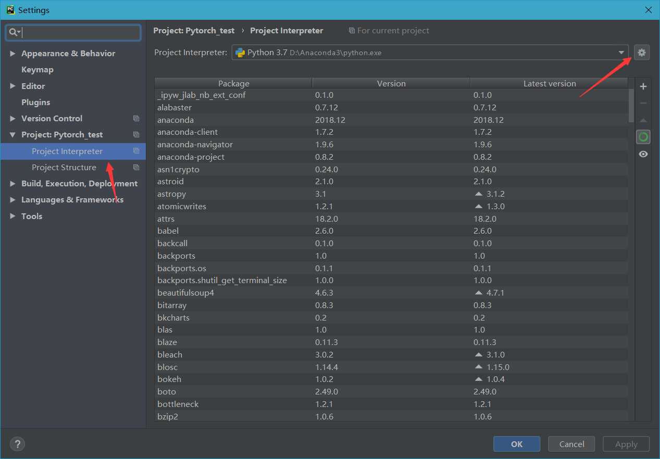Open the Project Interpreter dropdown arrow
The height and width of the screenshot is (459, 660).
621,53
